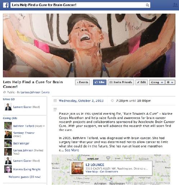Open Larissa Johnson Events host link

(x=35, y=92)
